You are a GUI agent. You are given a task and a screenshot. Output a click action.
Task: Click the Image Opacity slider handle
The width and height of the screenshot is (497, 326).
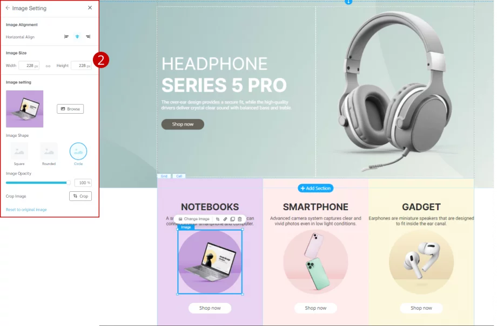tap(68, 183)
